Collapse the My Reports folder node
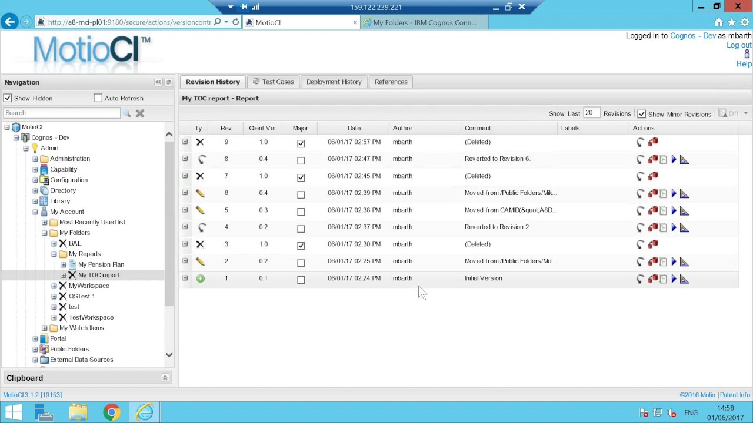The height and width of the screenshot is (423, 753). (54, 254)
